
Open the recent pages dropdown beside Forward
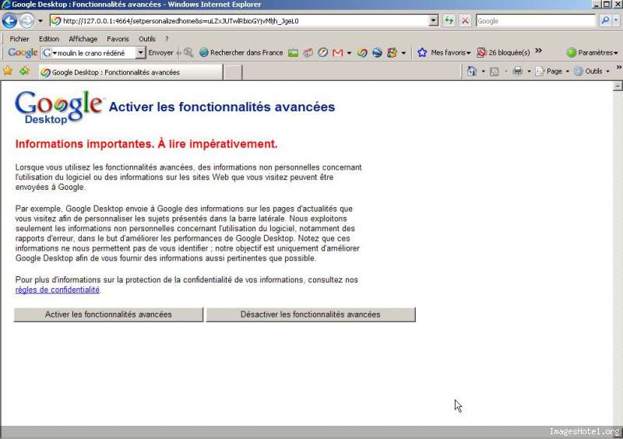pos(40,21)
